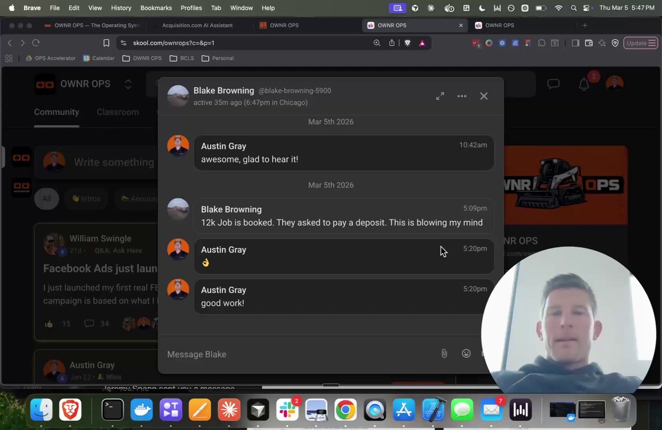Open Finder from the Dock
The image size is (662, 430).
click(x=41, y=410)
